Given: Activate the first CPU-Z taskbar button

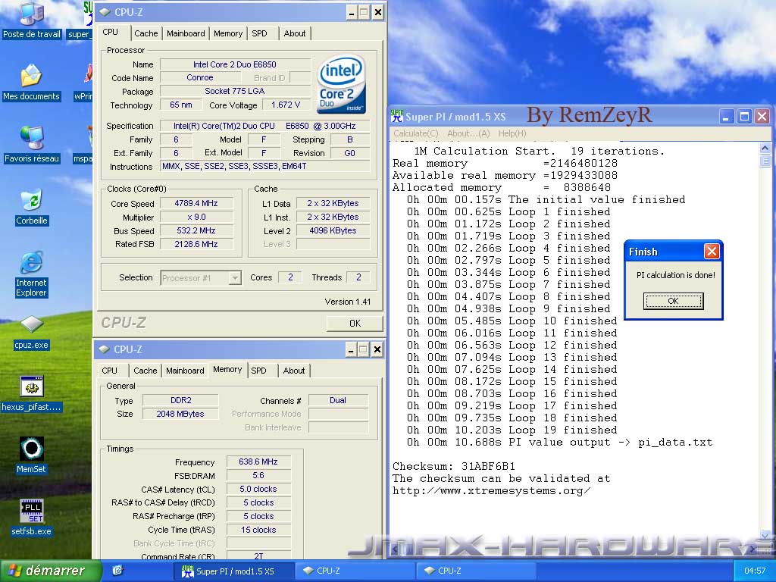Looking at the screenshot, I should pyautogui.click(x=355, y=571).
